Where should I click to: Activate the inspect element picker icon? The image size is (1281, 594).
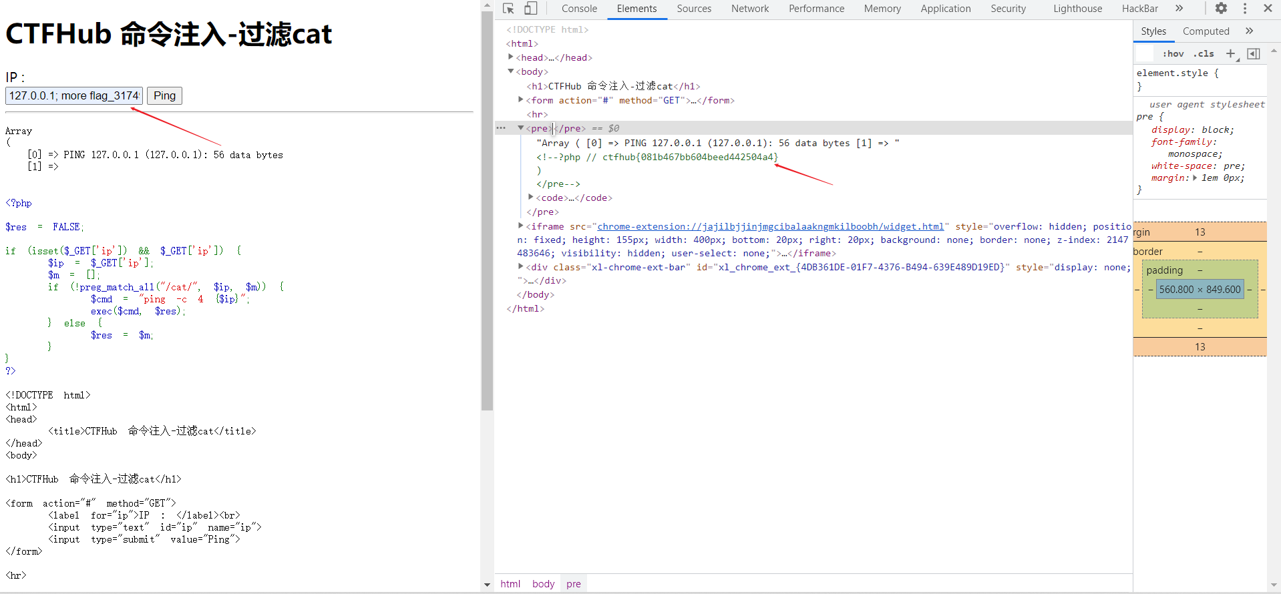click(508, 9)
